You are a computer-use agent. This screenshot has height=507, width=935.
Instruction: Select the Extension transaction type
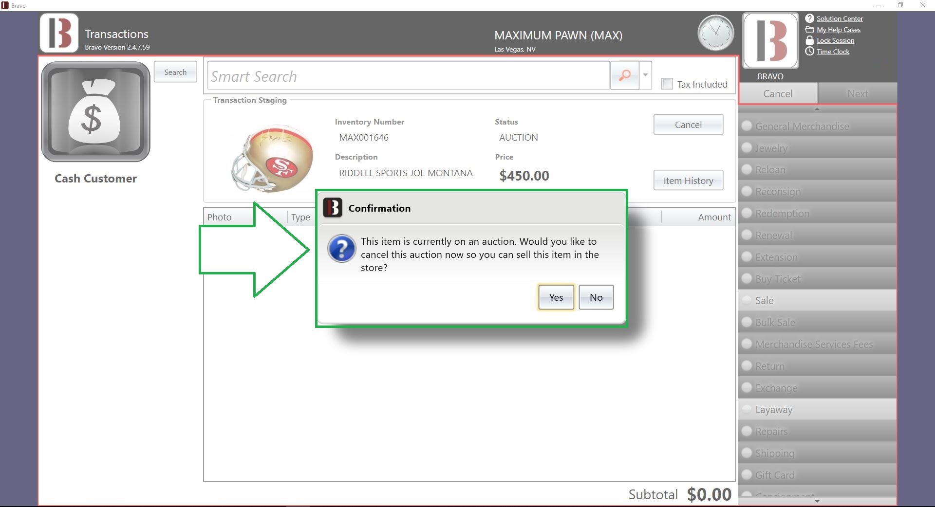pos(817,257)
